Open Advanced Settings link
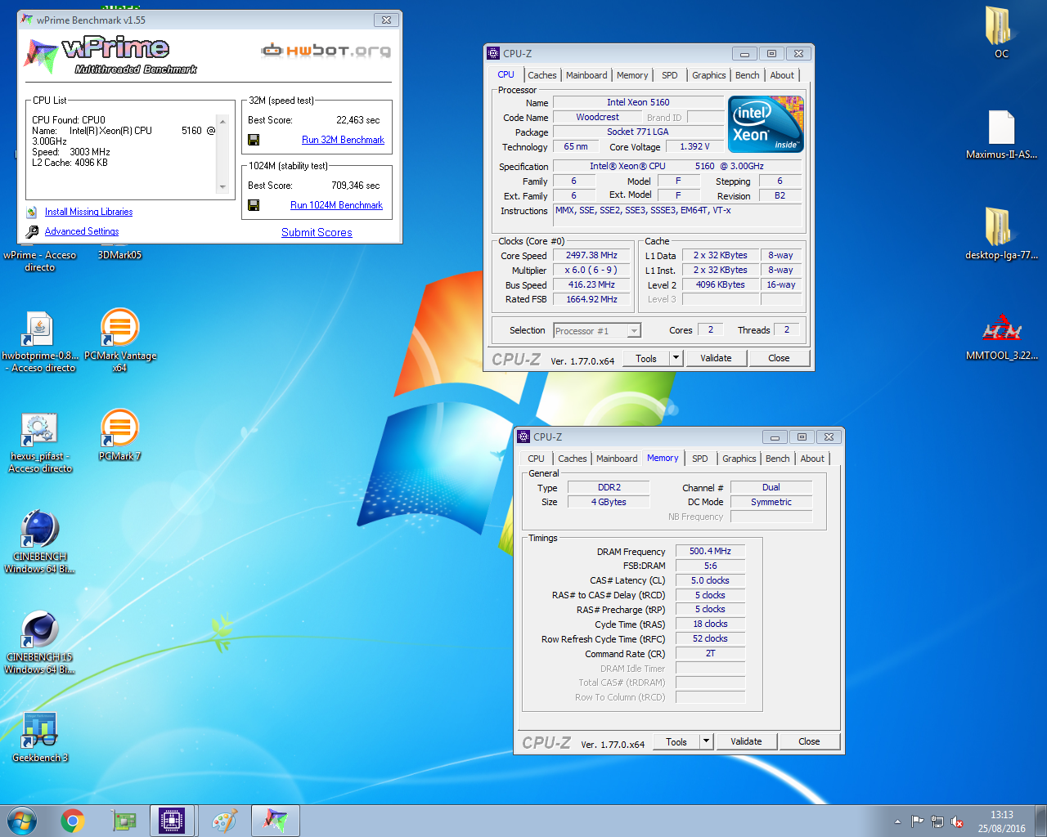1047x837 pixels. coord(82,231)
